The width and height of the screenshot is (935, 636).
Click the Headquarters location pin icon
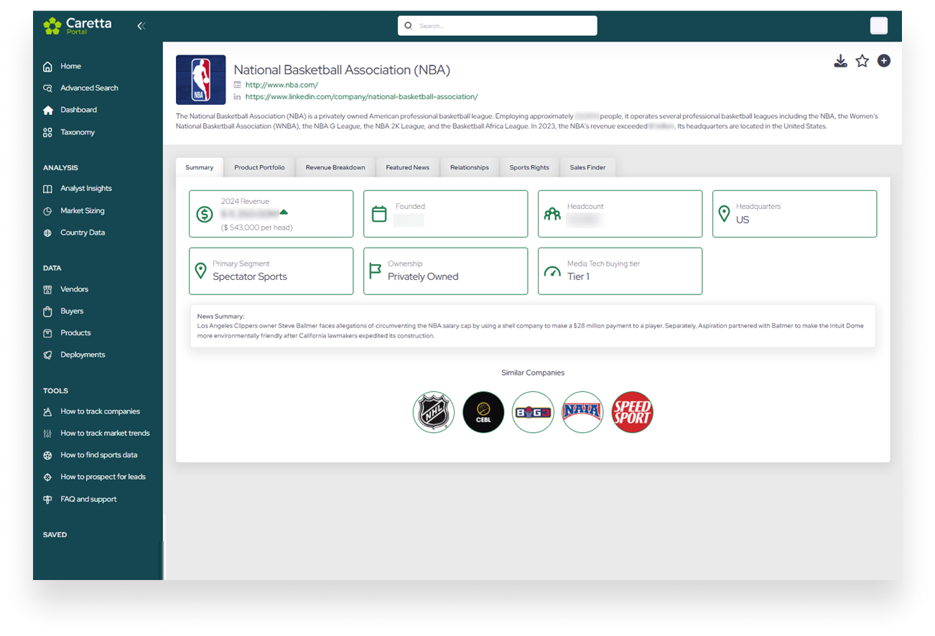724,214
